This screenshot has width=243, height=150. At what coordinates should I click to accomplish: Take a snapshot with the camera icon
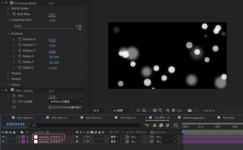point(190,110)
